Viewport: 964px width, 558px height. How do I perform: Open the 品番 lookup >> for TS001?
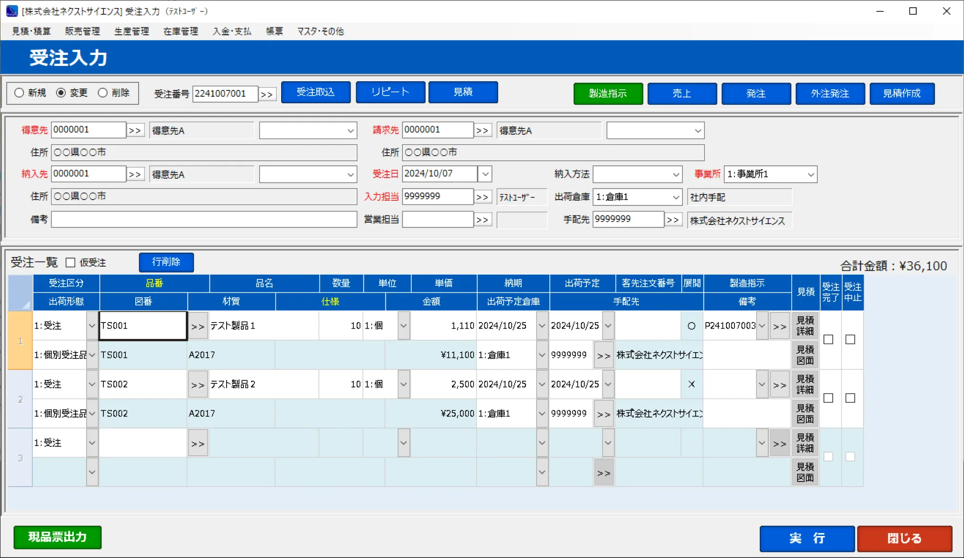point(197,326)
